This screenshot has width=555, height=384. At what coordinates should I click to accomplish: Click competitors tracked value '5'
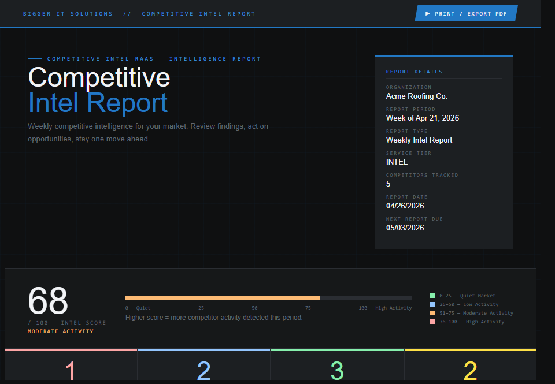click(x=388, y=184)
